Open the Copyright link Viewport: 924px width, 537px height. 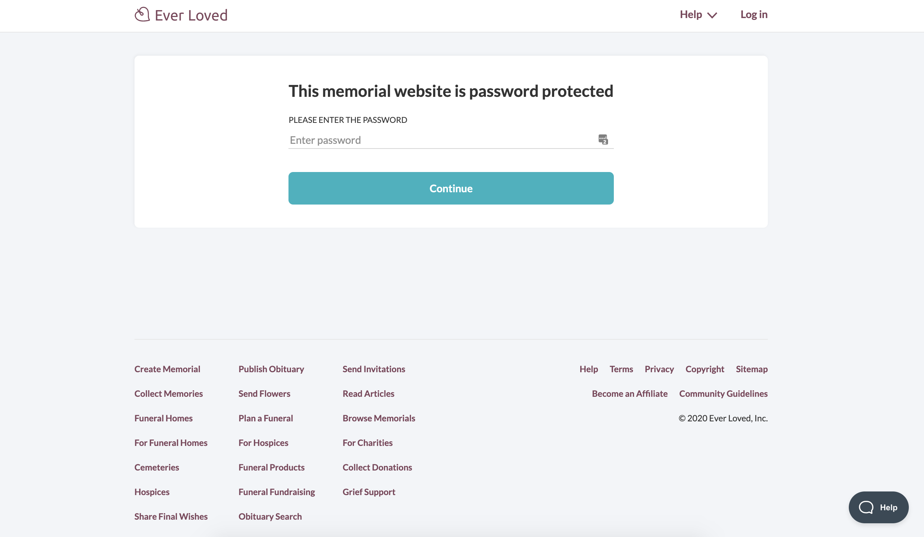pyautogui.click(x=705, y=369)
